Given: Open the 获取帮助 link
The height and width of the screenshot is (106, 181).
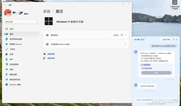Looking at the screenshot, I should tap(51, 54).
